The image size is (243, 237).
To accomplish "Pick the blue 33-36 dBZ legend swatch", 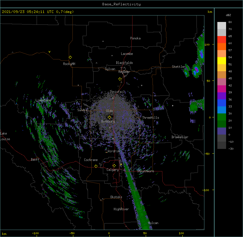I will [222, 103].
